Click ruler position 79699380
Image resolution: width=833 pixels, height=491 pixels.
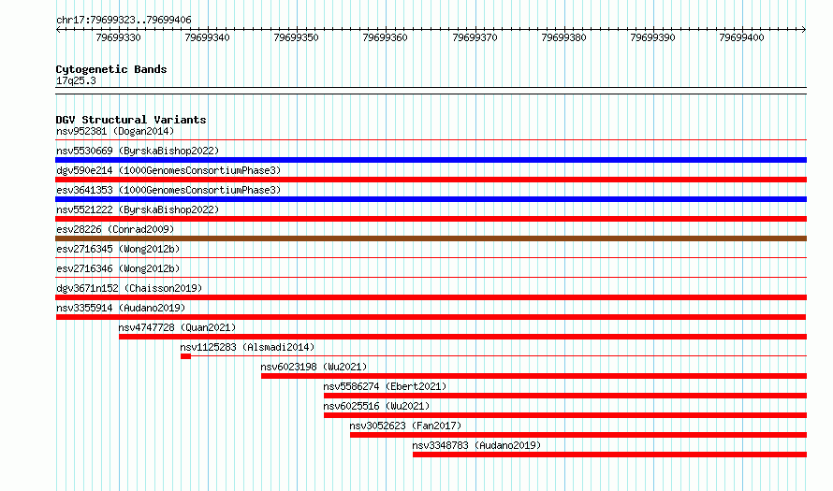pyautogui.click(x=563, y=37)
